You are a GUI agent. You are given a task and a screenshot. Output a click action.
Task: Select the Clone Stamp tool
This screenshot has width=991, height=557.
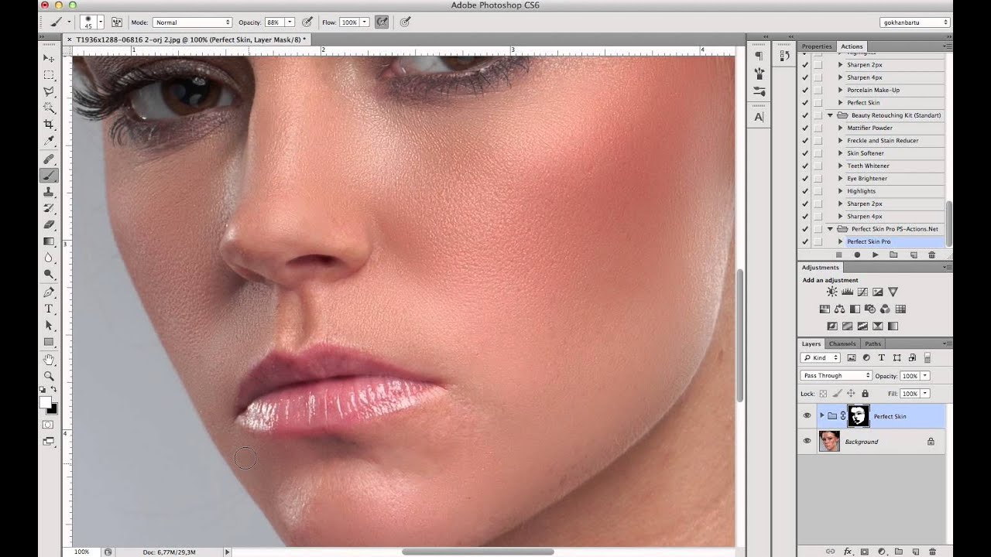pos(49,192)
